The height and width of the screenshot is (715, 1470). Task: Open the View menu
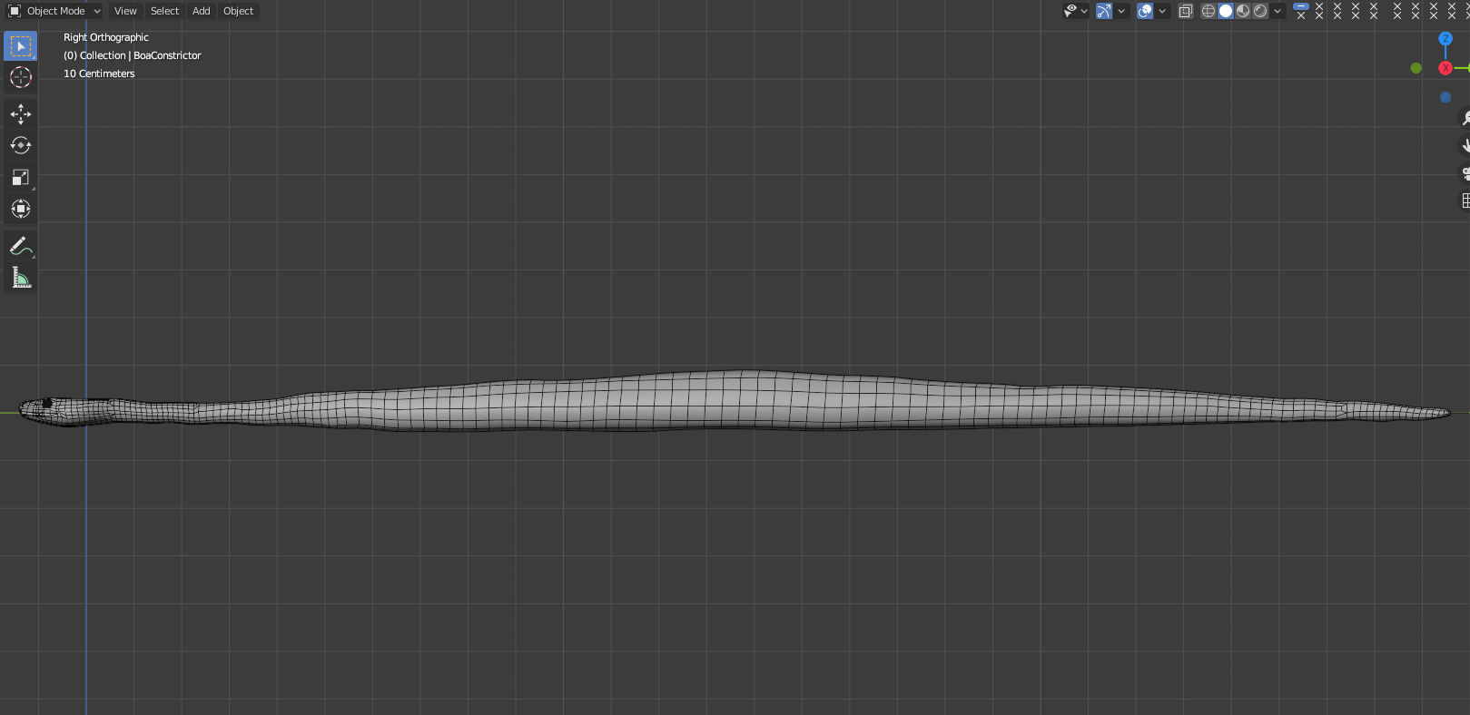click(125, 11)
